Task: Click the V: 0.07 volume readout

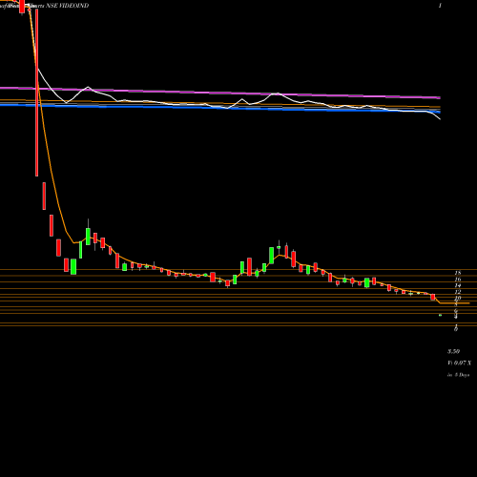Action: [460, 363]
